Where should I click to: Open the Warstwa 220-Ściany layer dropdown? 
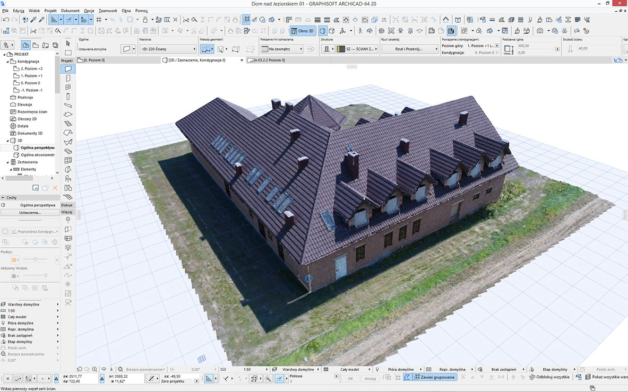[x=167, y=49]
